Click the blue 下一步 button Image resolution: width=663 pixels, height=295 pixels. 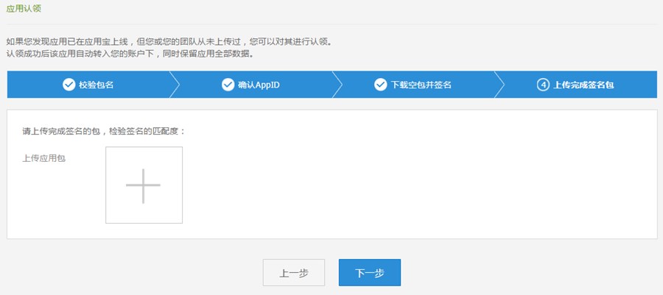370,273
